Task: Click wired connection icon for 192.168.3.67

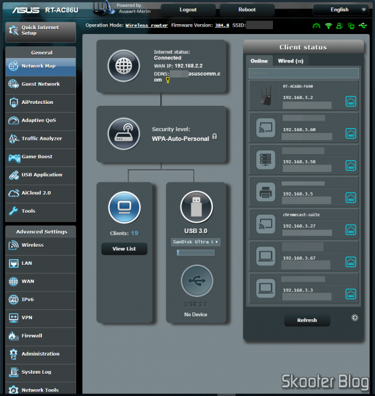Action: click(x=351, y=262)
